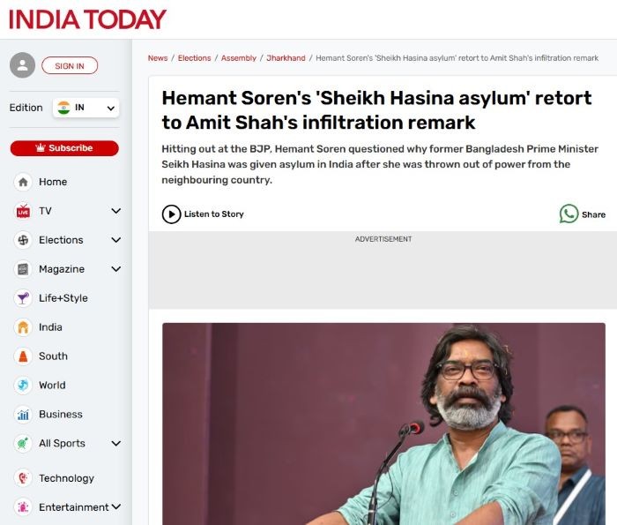The image size is (617, 525).
Task: Click the Life+Style cocktail glass icon
Action: click(23, 298)
